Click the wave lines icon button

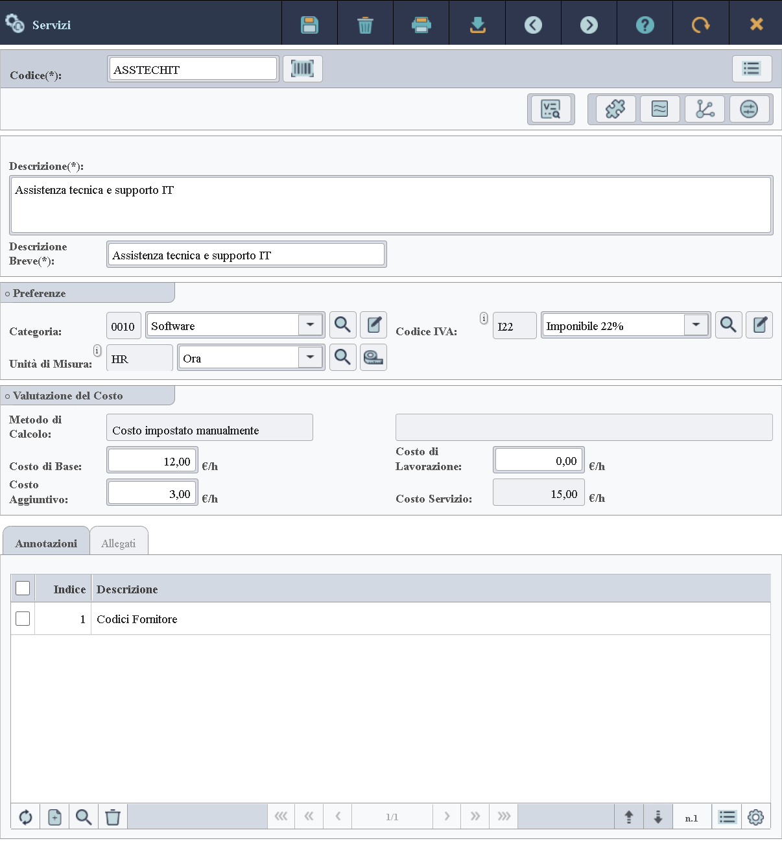659,109
